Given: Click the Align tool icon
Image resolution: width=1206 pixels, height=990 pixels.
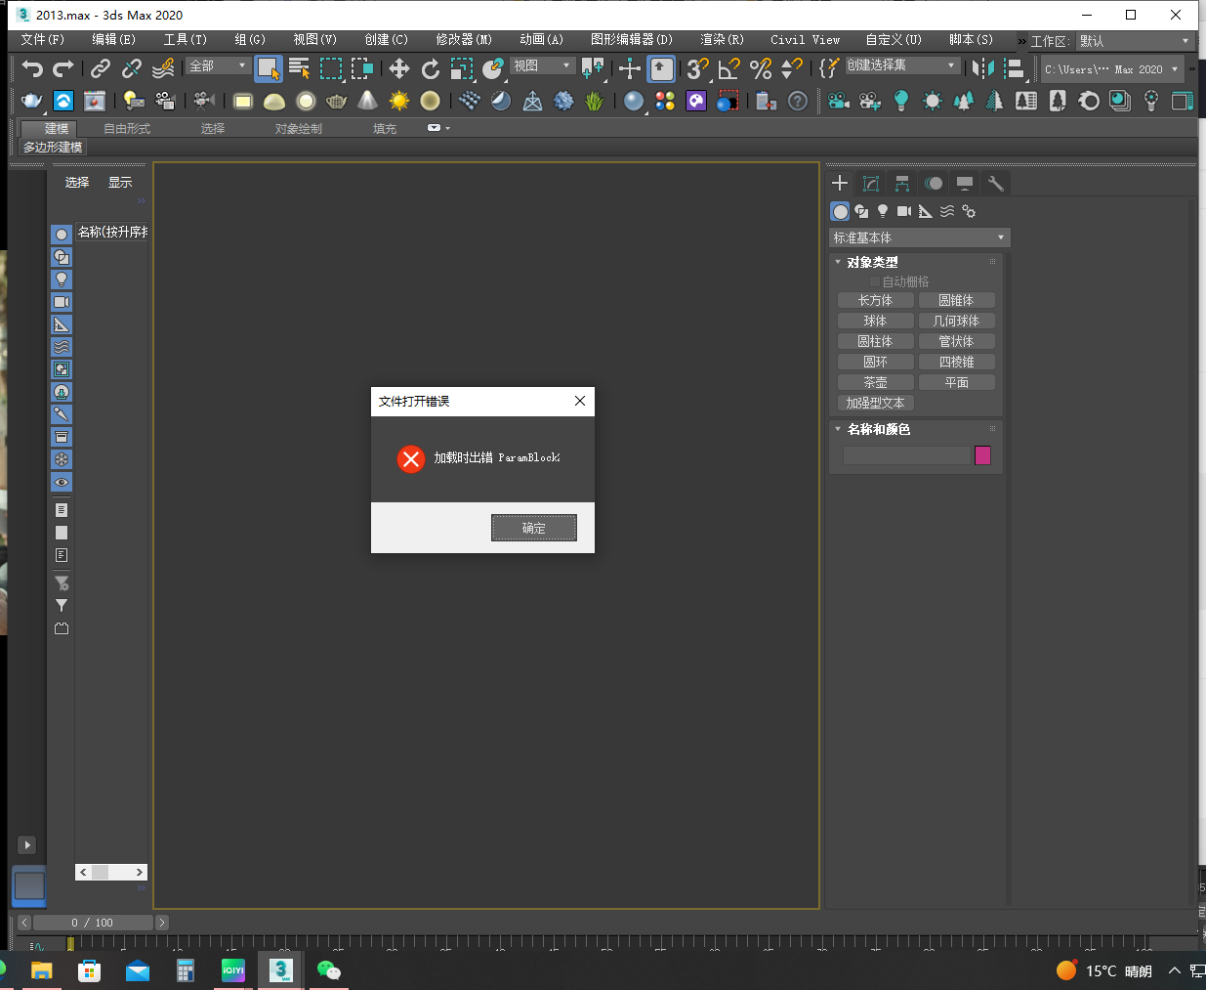Looking at the screenshot, I should click(1015, 68).
